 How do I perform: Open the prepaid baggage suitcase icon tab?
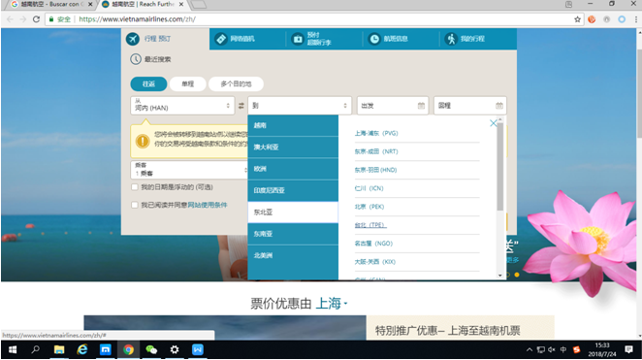[298, 39]
